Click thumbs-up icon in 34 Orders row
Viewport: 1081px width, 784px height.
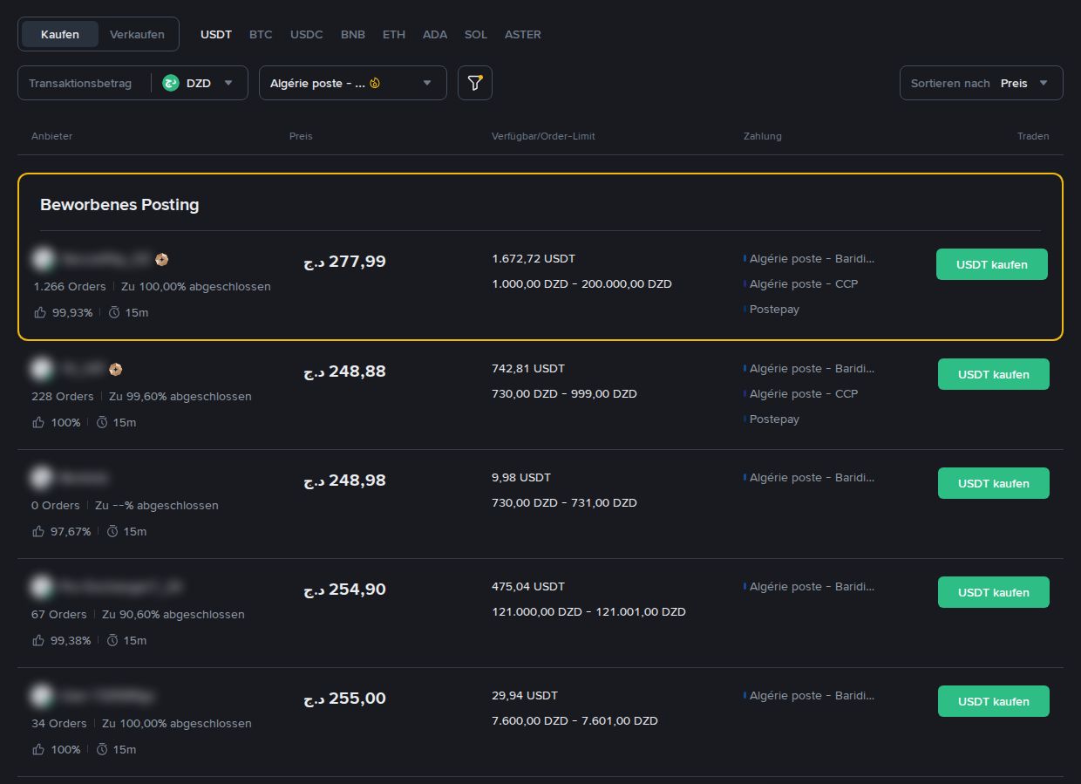pyautogui.click(x=38, y=749)
